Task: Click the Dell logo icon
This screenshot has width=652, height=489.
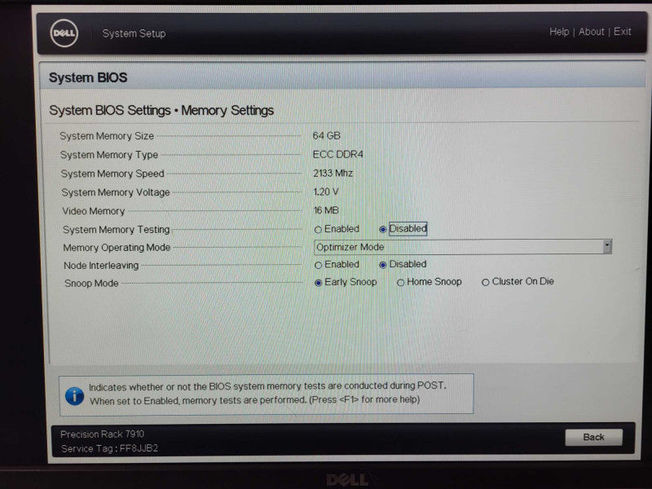Action: (x=64, y=33)
